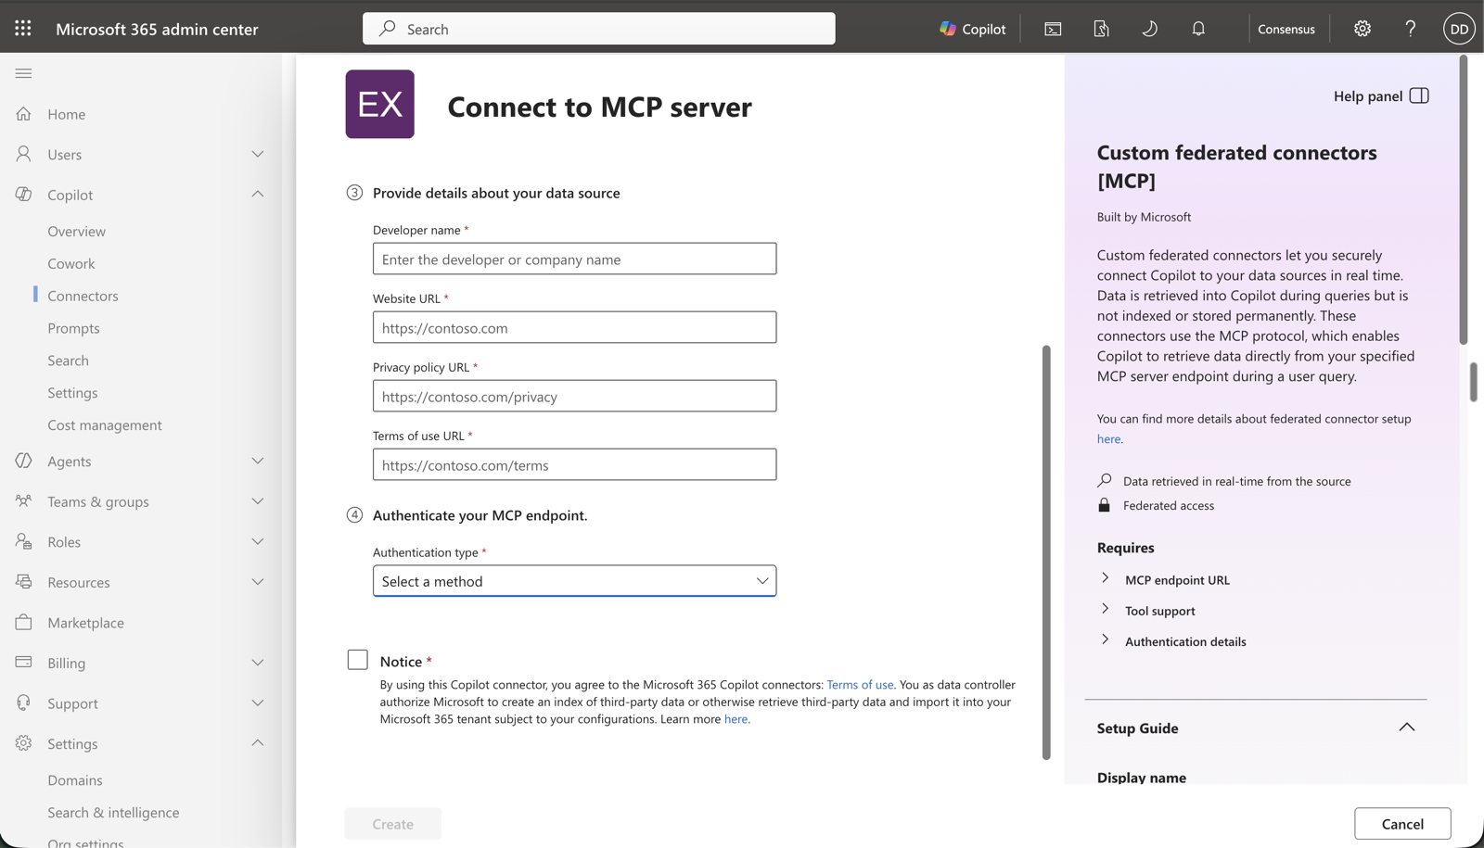1484x848 pixels.
Task: Open Cost management under Copilot
Action: click(105, 424)
